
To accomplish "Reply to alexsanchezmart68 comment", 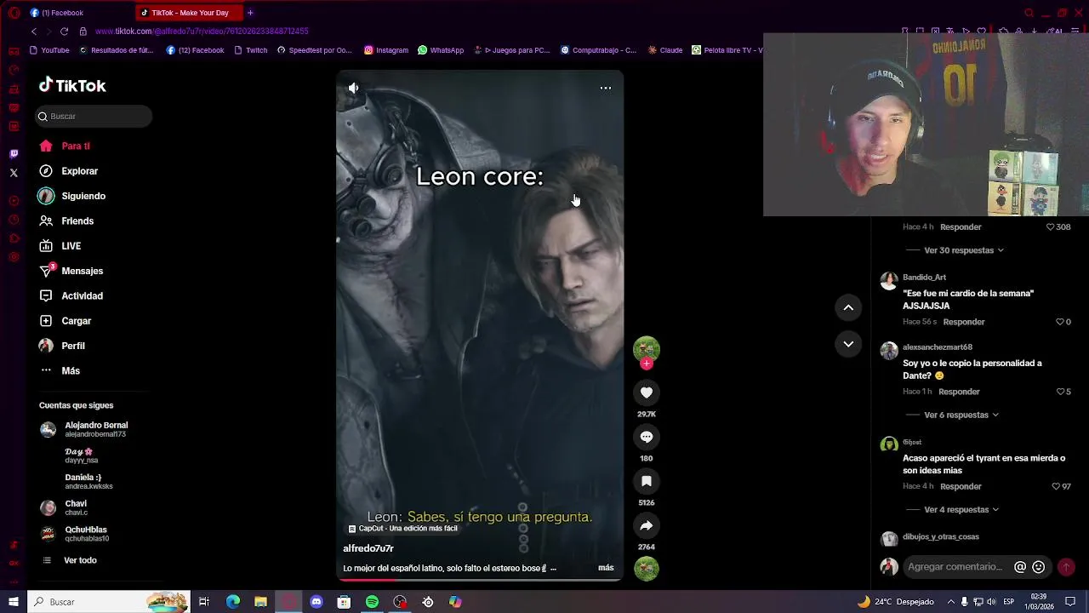I will click(959, 392).
